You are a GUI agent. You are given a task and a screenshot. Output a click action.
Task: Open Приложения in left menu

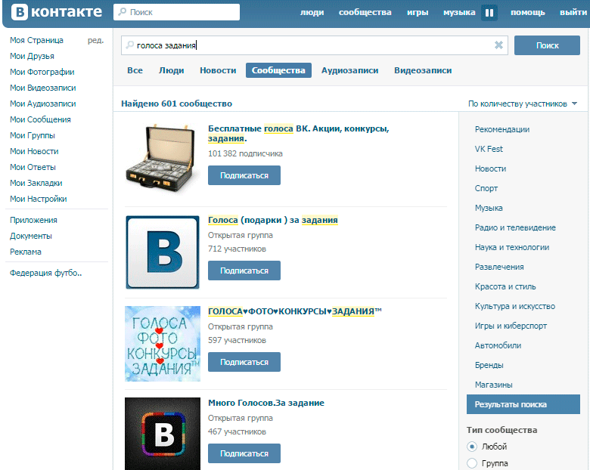[x=33, y=220]
